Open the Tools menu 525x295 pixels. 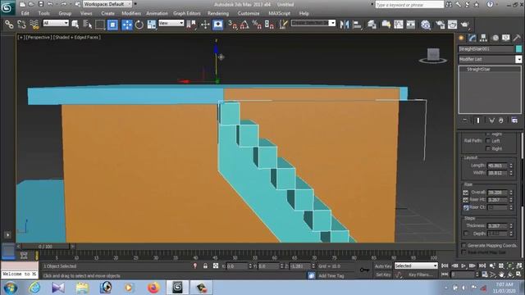[x=43, y=13]
